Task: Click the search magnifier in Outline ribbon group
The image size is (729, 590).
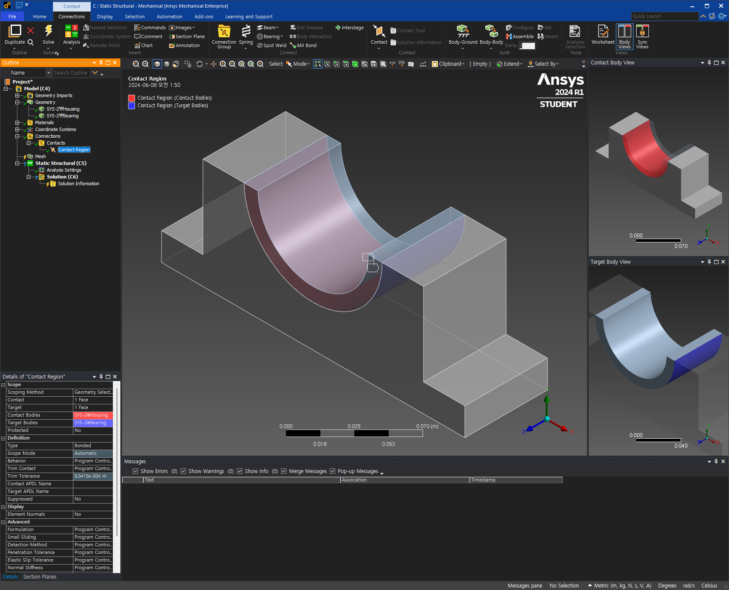Action: 31,42
